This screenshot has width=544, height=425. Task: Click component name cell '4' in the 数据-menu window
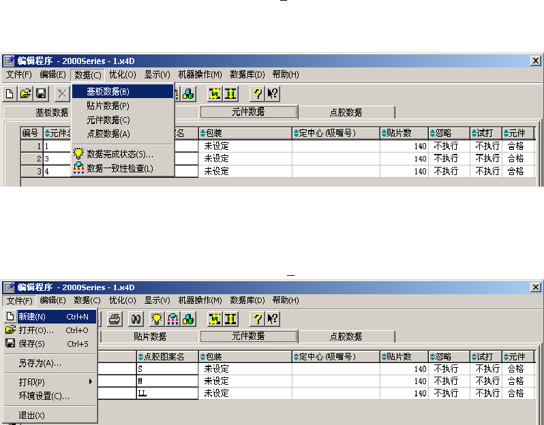pyautogui.click(x=57, y=171)
